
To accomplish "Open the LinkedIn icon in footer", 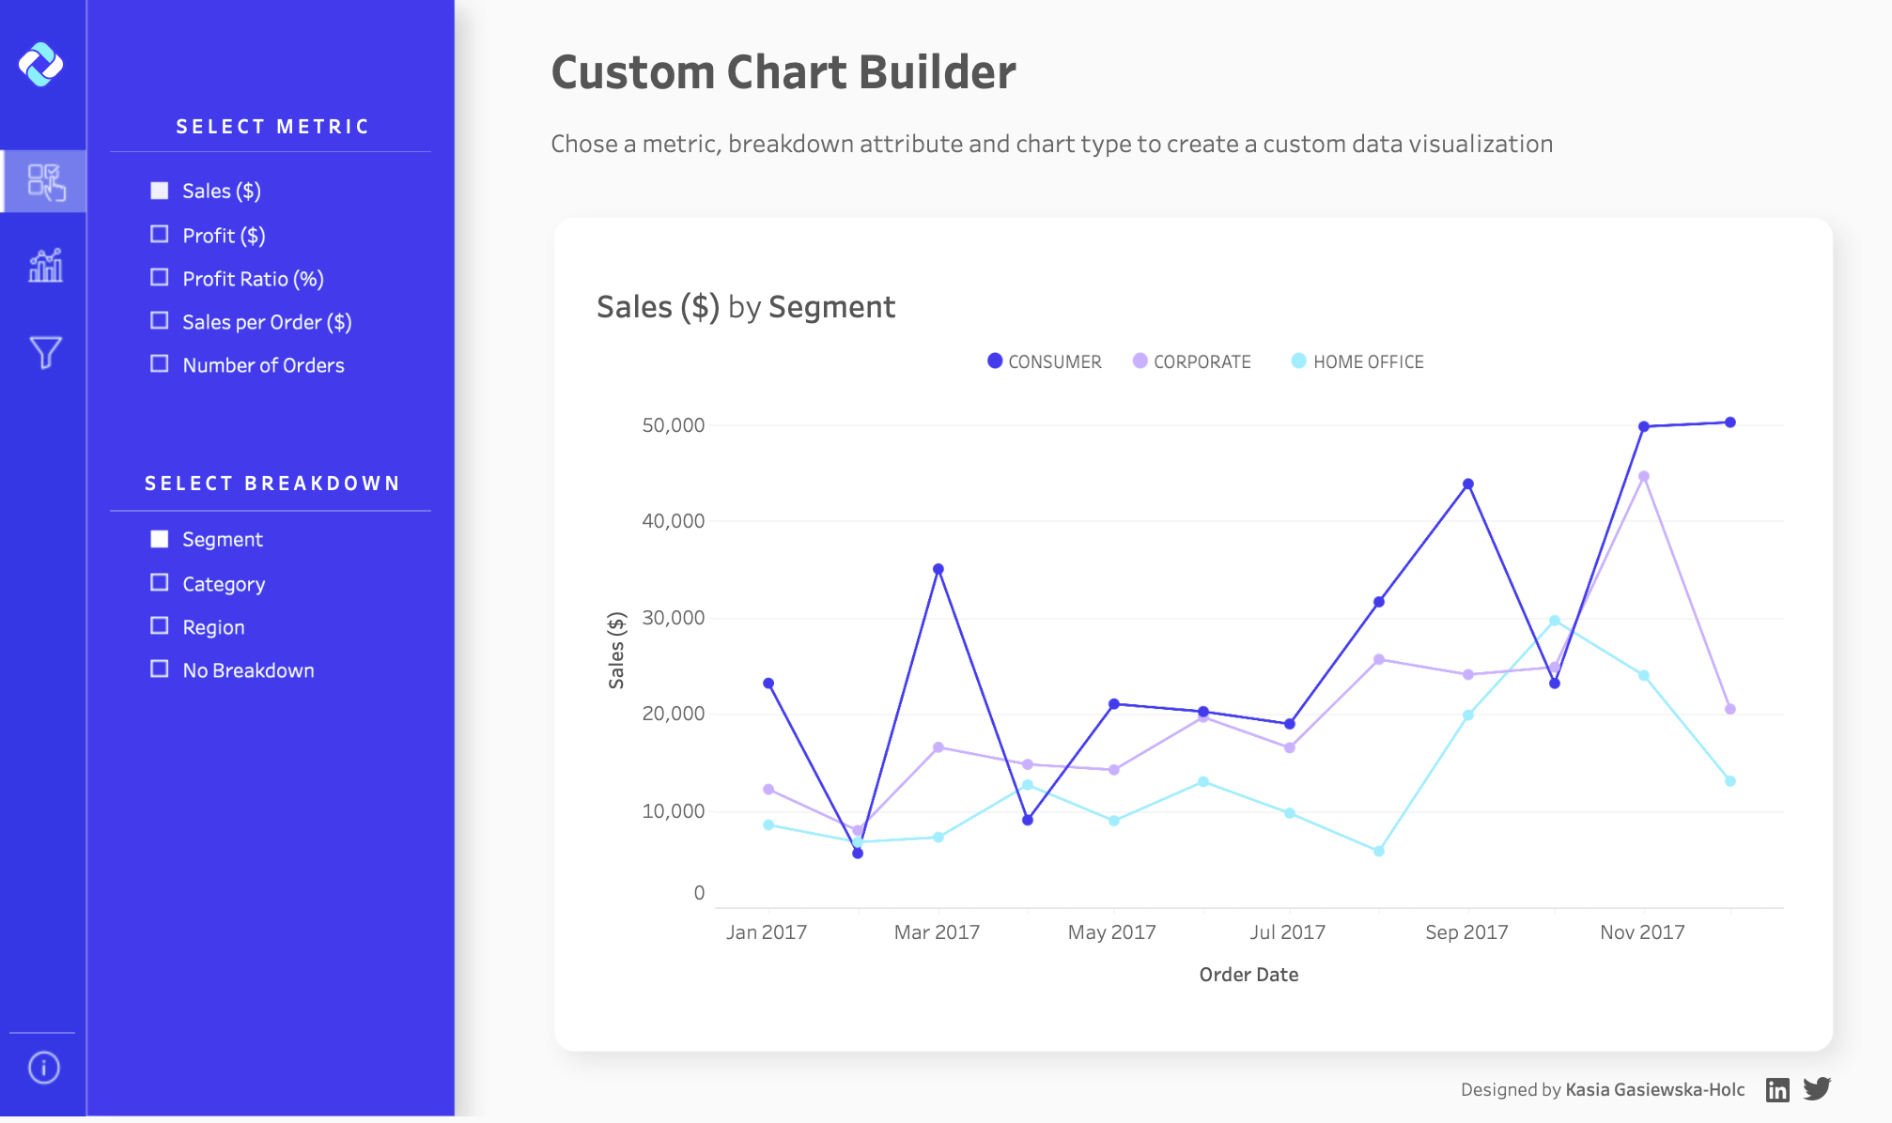I will pos(1777,1089).
